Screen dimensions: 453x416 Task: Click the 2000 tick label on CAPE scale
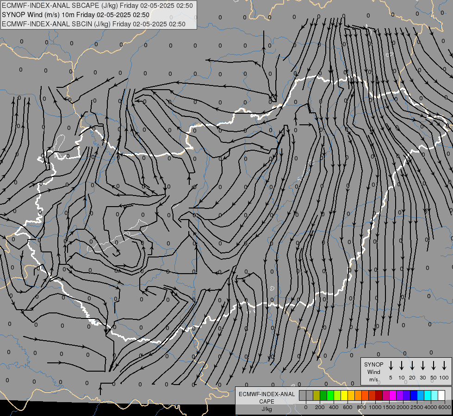pyautogui.click(x=403, y=407)
